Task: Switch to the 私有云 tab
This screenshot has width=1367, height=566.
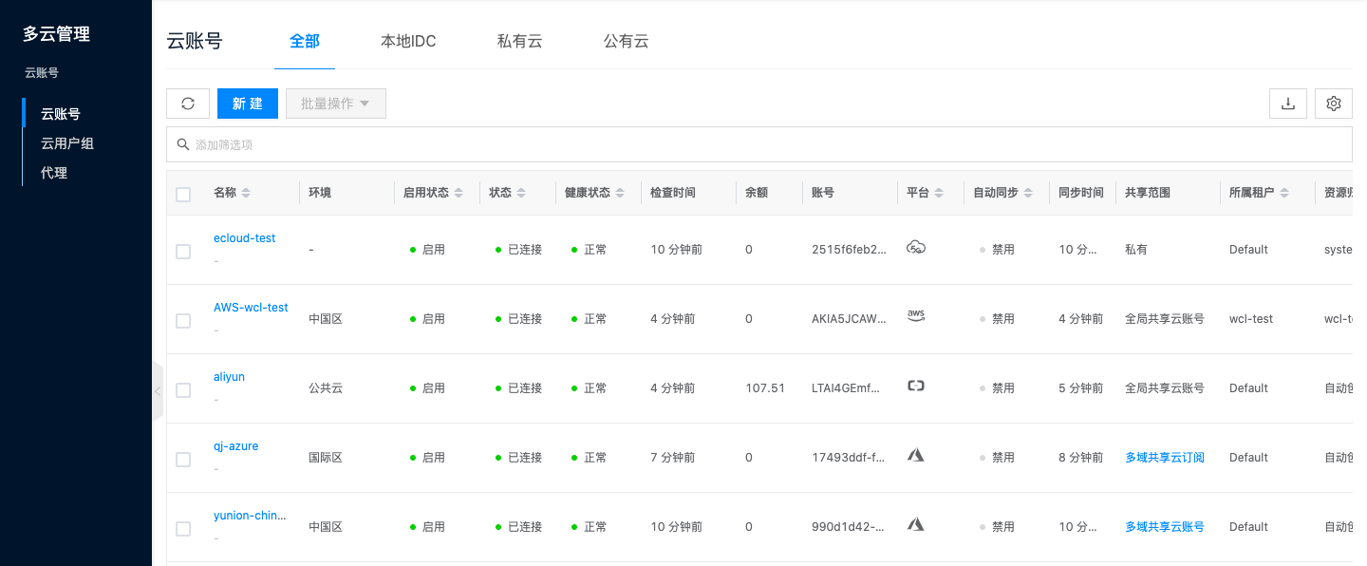Action: (519, 41)
